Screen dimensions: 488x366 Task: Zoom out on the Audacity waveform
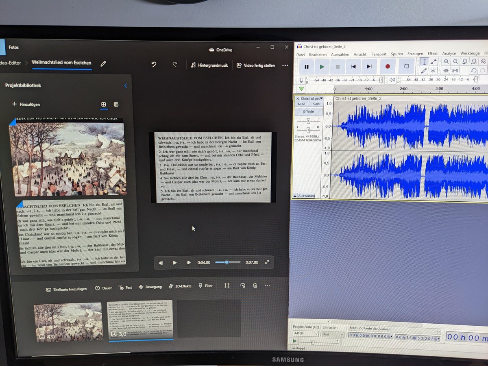click(455, 61)
